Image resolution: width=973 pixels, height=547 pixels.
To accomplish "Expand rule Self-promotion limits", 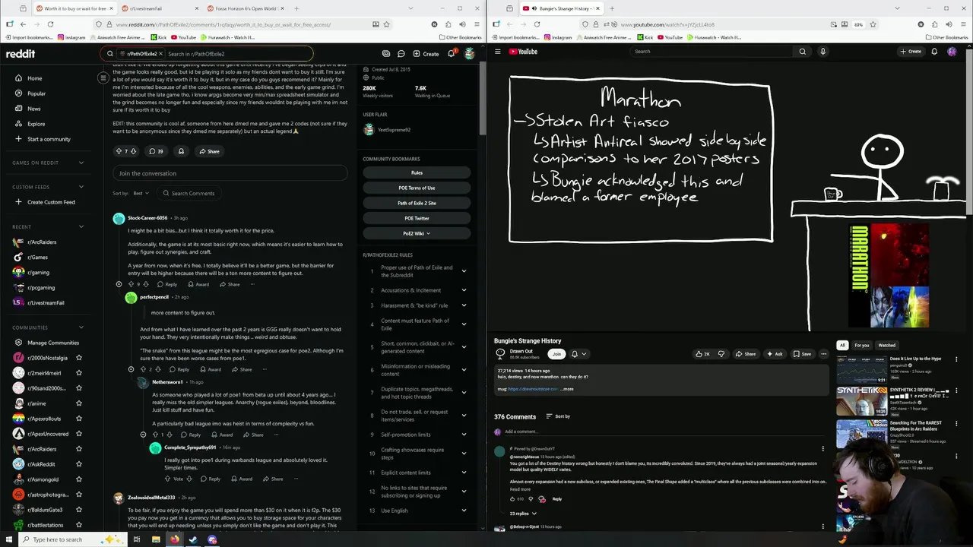I will 464,435.
